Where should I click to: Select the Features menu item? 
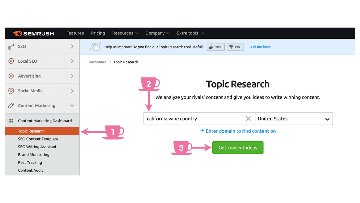pyautogui.click(x=75, y=33)
